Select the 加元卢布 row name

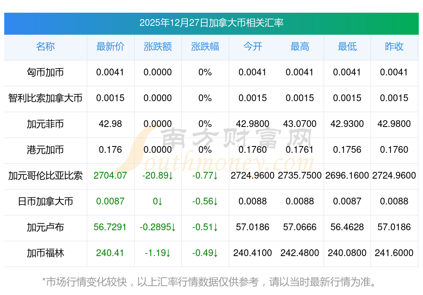point(45,227)
